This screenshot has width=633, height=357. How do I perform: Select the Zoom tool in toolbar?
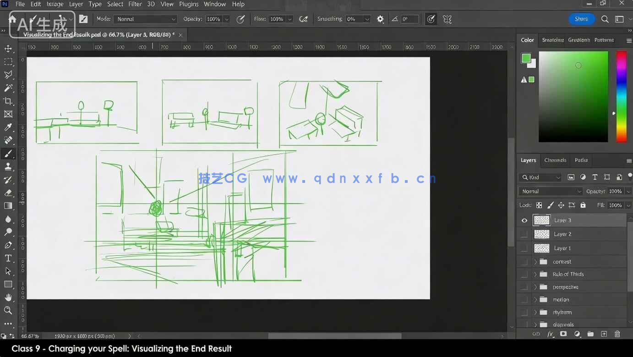(8, 311)
